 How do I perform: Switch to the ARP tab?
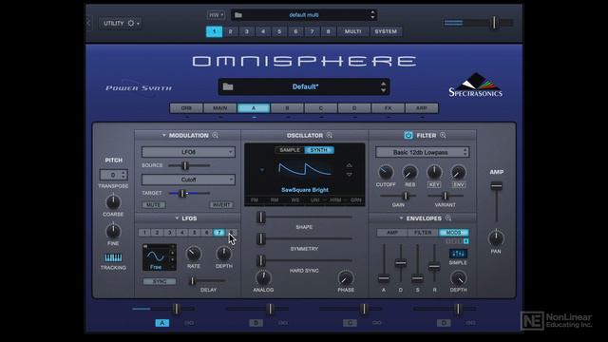pos(422,108)
